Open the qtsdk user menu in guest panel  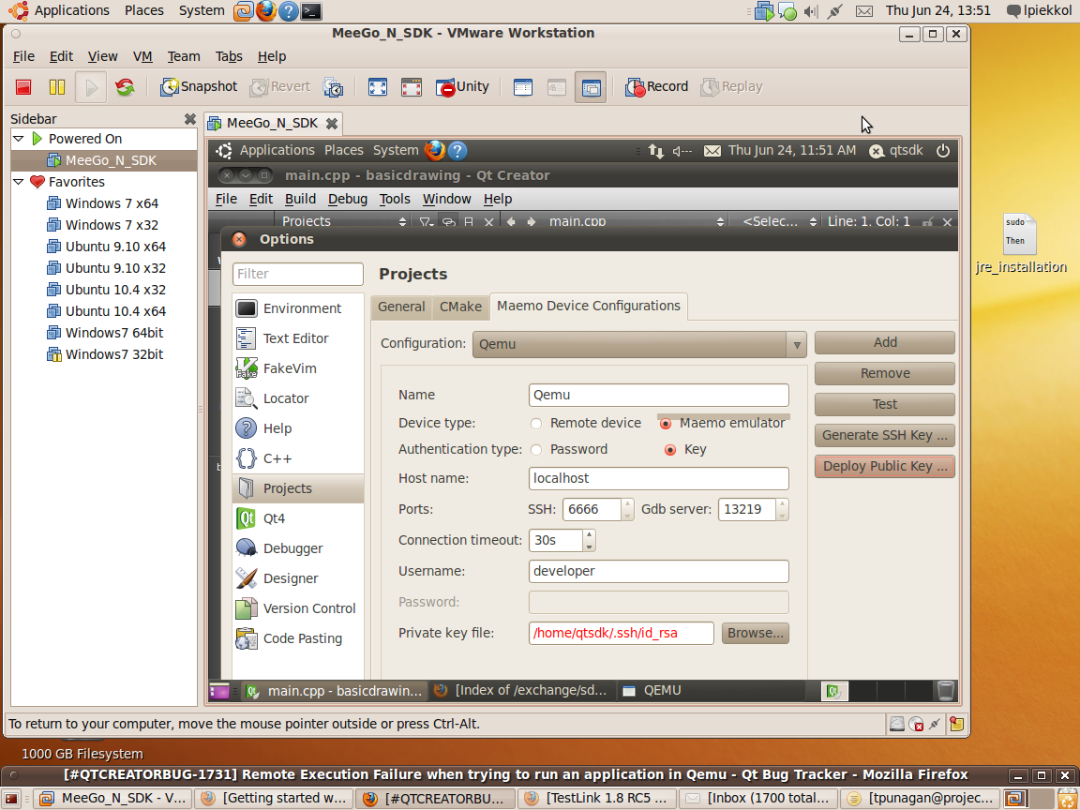[896, 150]
